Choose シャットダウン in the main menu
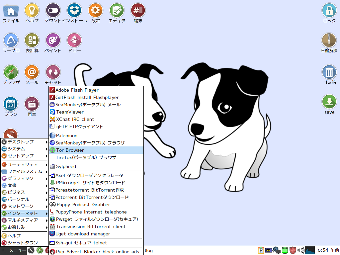This screenshot has height=255, width=340. [x=24, y=243]
